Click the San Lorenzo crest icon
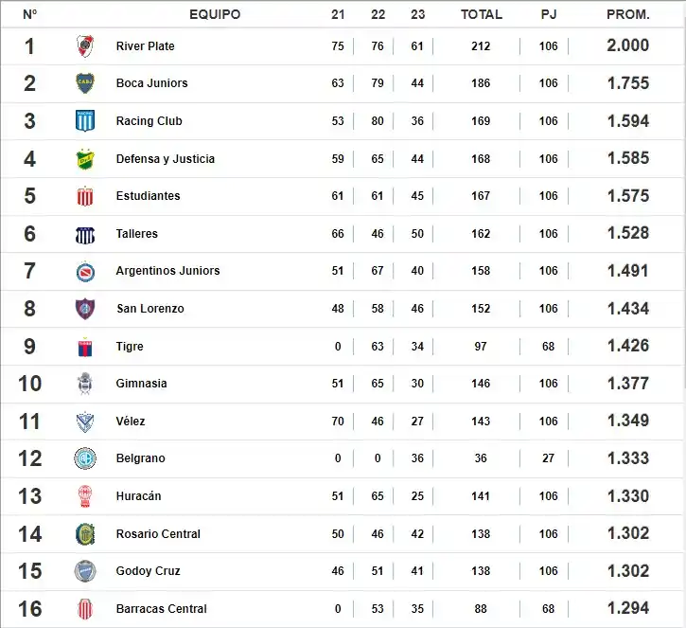 [85, 309]
